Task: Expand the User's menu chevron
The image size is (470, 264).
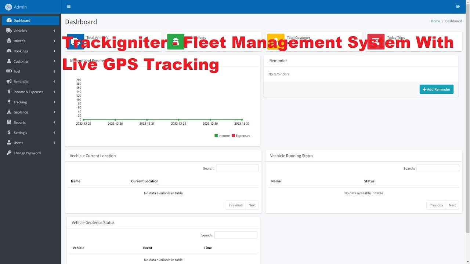Action: click(54, 143)
